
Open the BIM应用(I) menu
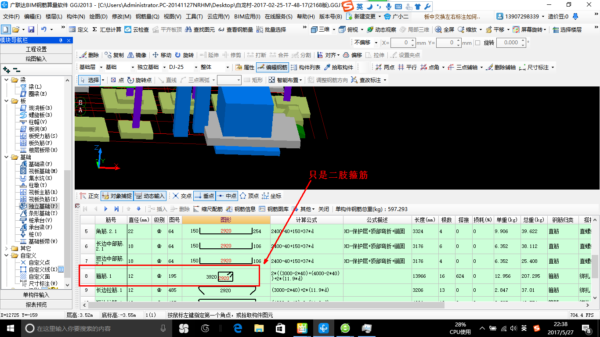point(247,17)
